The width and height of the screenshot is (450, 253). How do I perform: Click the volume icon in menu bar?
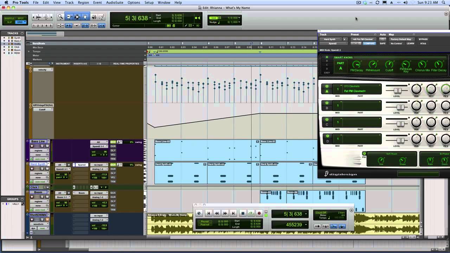(x=405, y=2)
